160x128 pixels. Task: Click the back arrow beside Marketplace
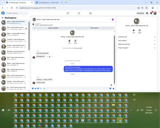click(x=3, y=18)
